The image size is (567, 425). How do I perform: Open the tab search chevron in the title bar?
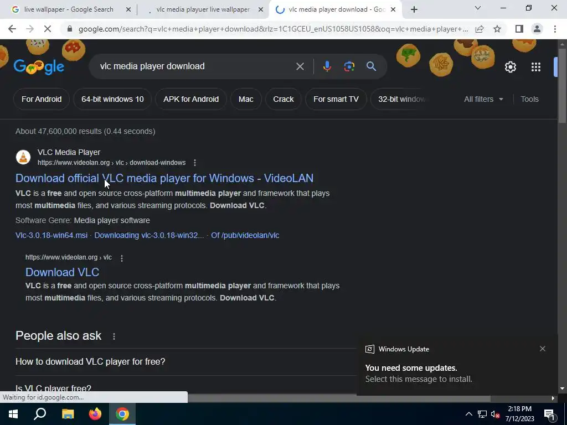(478, 8)
